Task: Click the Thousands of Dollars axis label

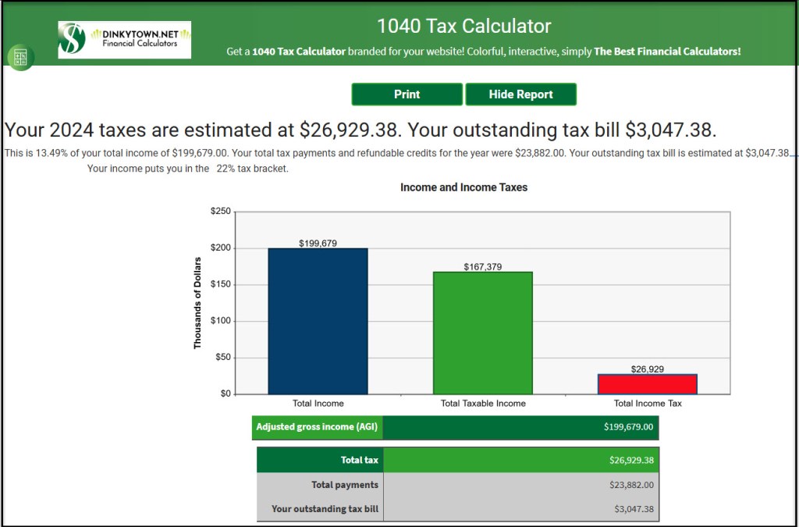Action: pos(197,302)
